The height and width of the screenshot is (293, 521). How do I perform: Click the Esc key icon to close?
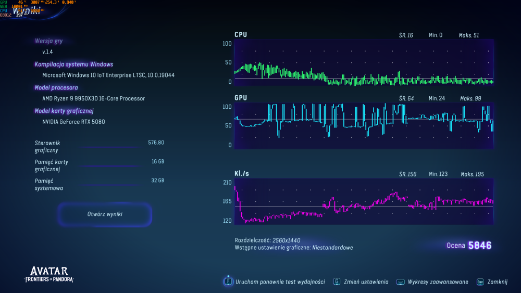click(x=480, y=282)
